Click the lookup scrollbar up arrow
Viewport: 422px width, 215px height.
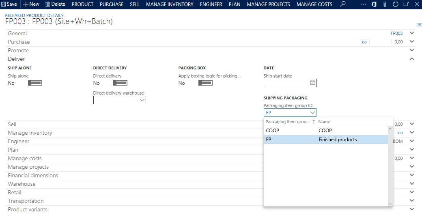pyautogui.click(x=390, y=129)
